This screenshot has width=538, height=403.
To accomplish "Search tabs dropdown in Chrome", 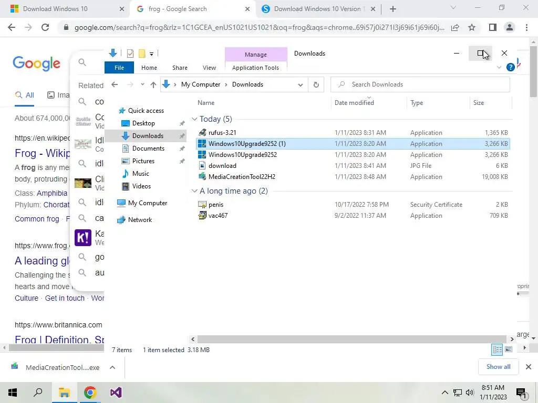I will coord(453,7).
